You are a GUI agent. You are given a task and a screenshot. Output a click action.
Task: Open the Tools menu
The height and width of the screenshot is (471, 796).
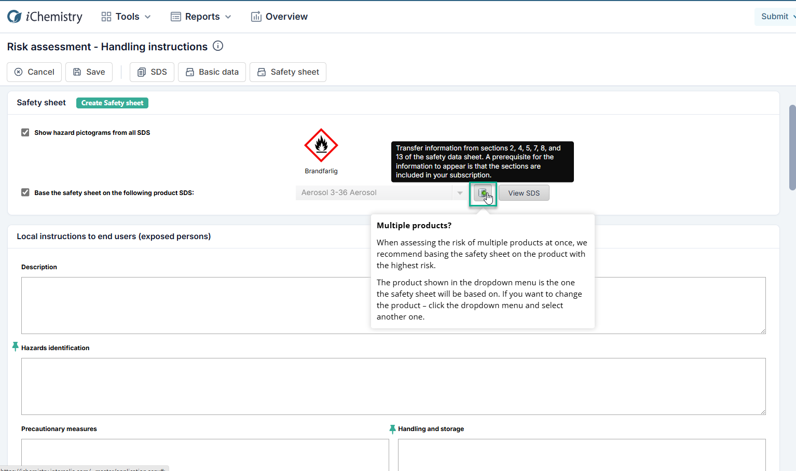(x=126, y=17)
